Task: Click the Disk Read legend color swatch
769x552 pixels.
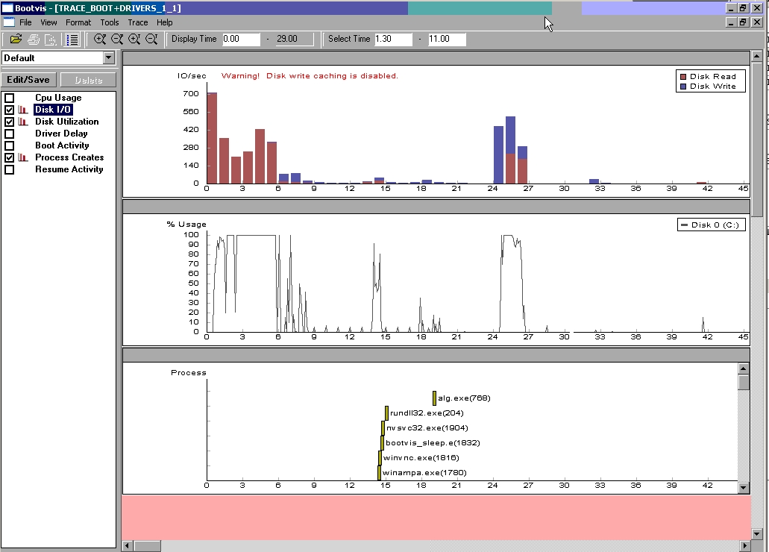Action: [x=682, y=76]
